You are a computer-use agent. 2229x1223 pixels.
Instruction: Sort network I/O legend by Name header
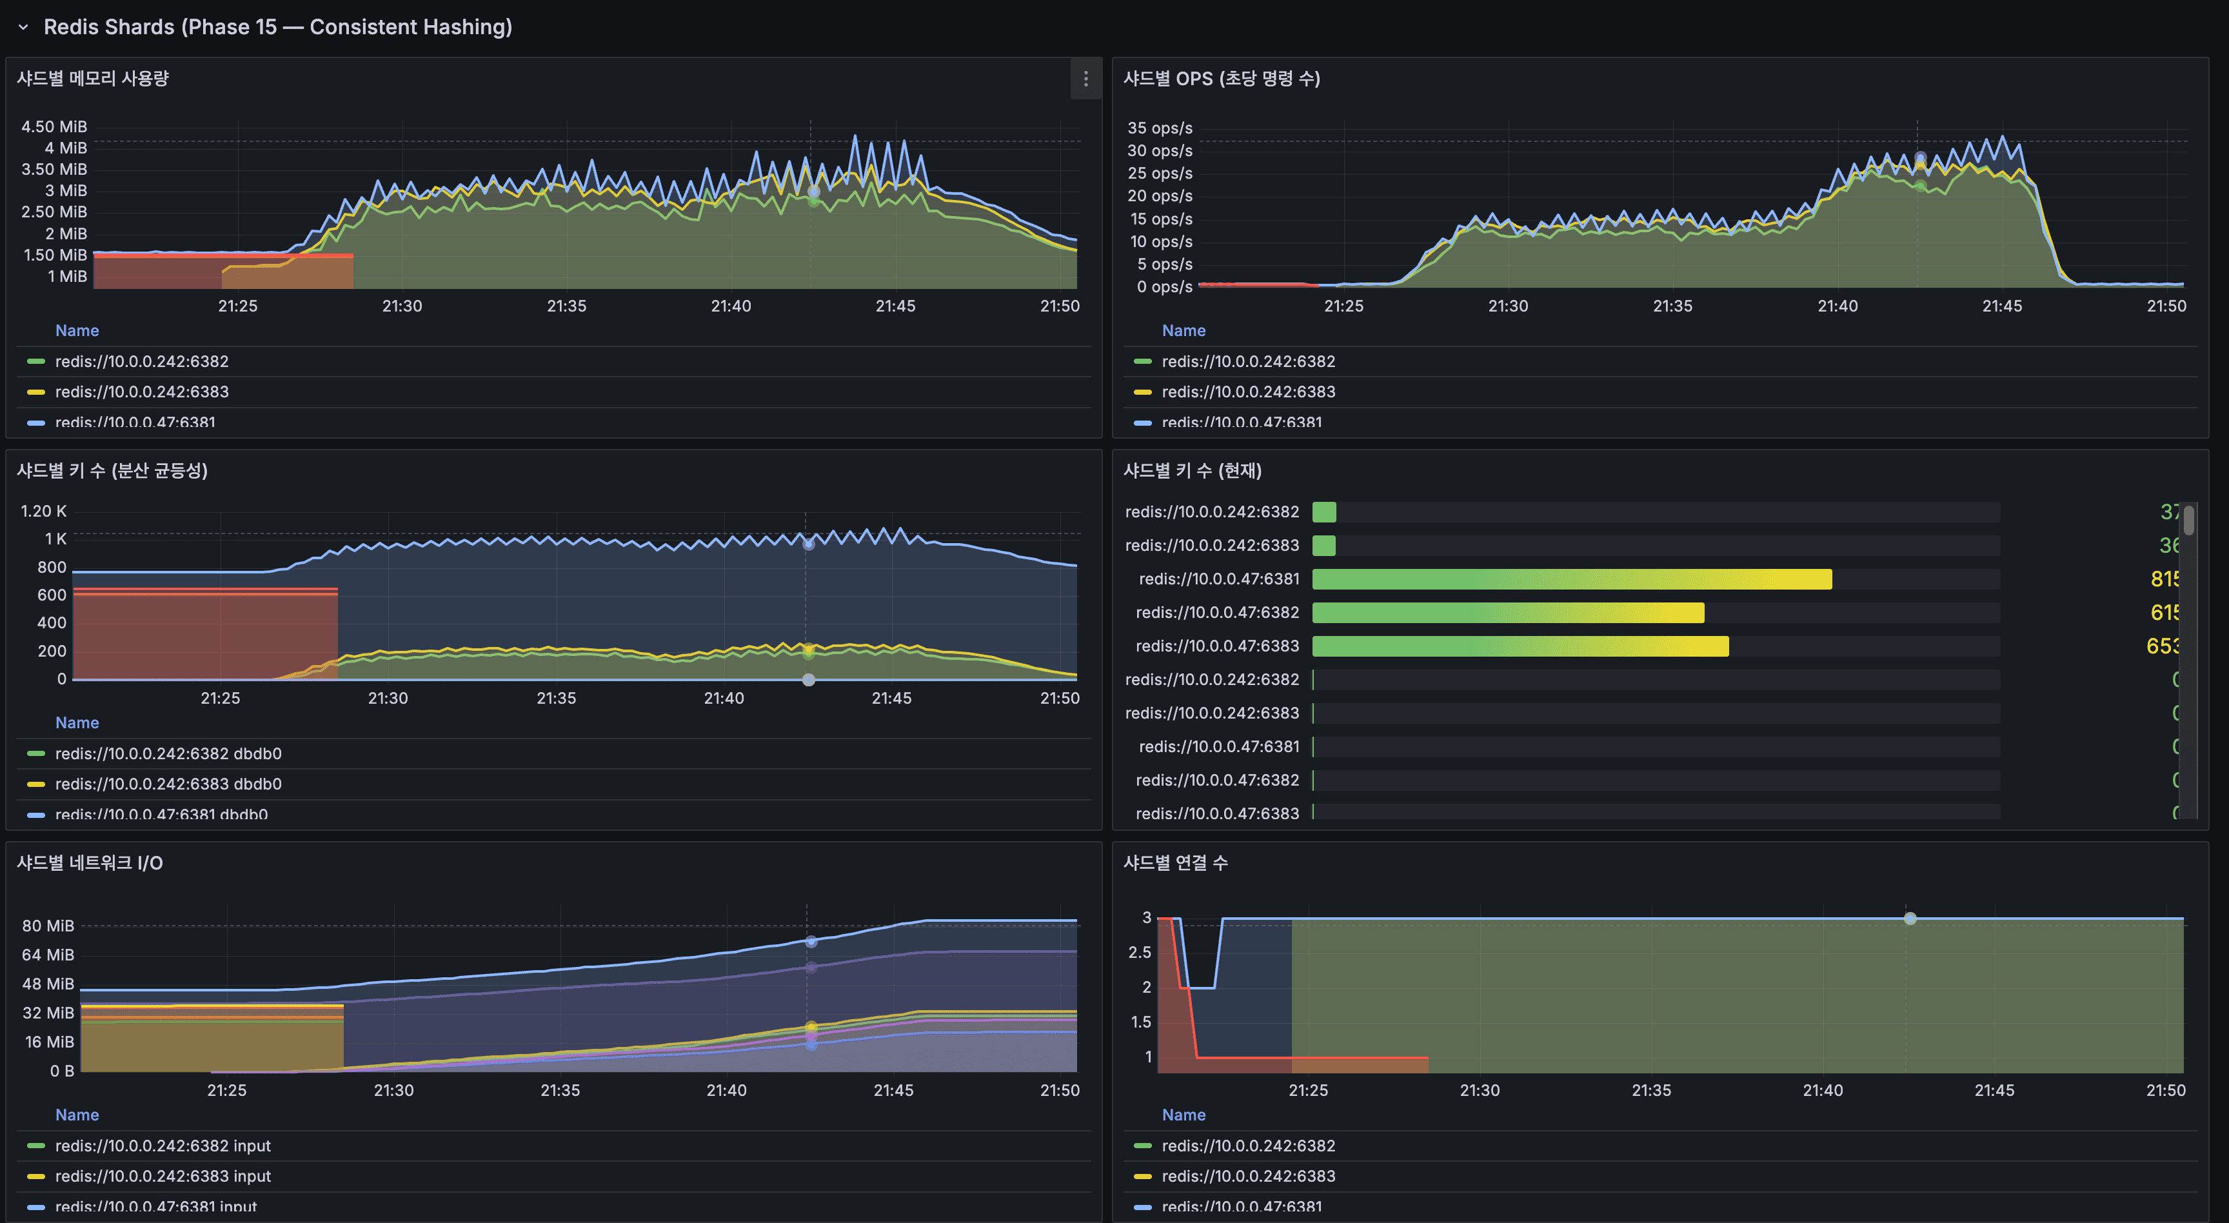tap(77, 1115)
